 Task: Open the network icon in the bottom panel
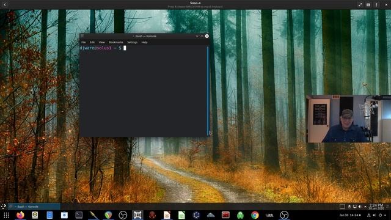[369, 215]
